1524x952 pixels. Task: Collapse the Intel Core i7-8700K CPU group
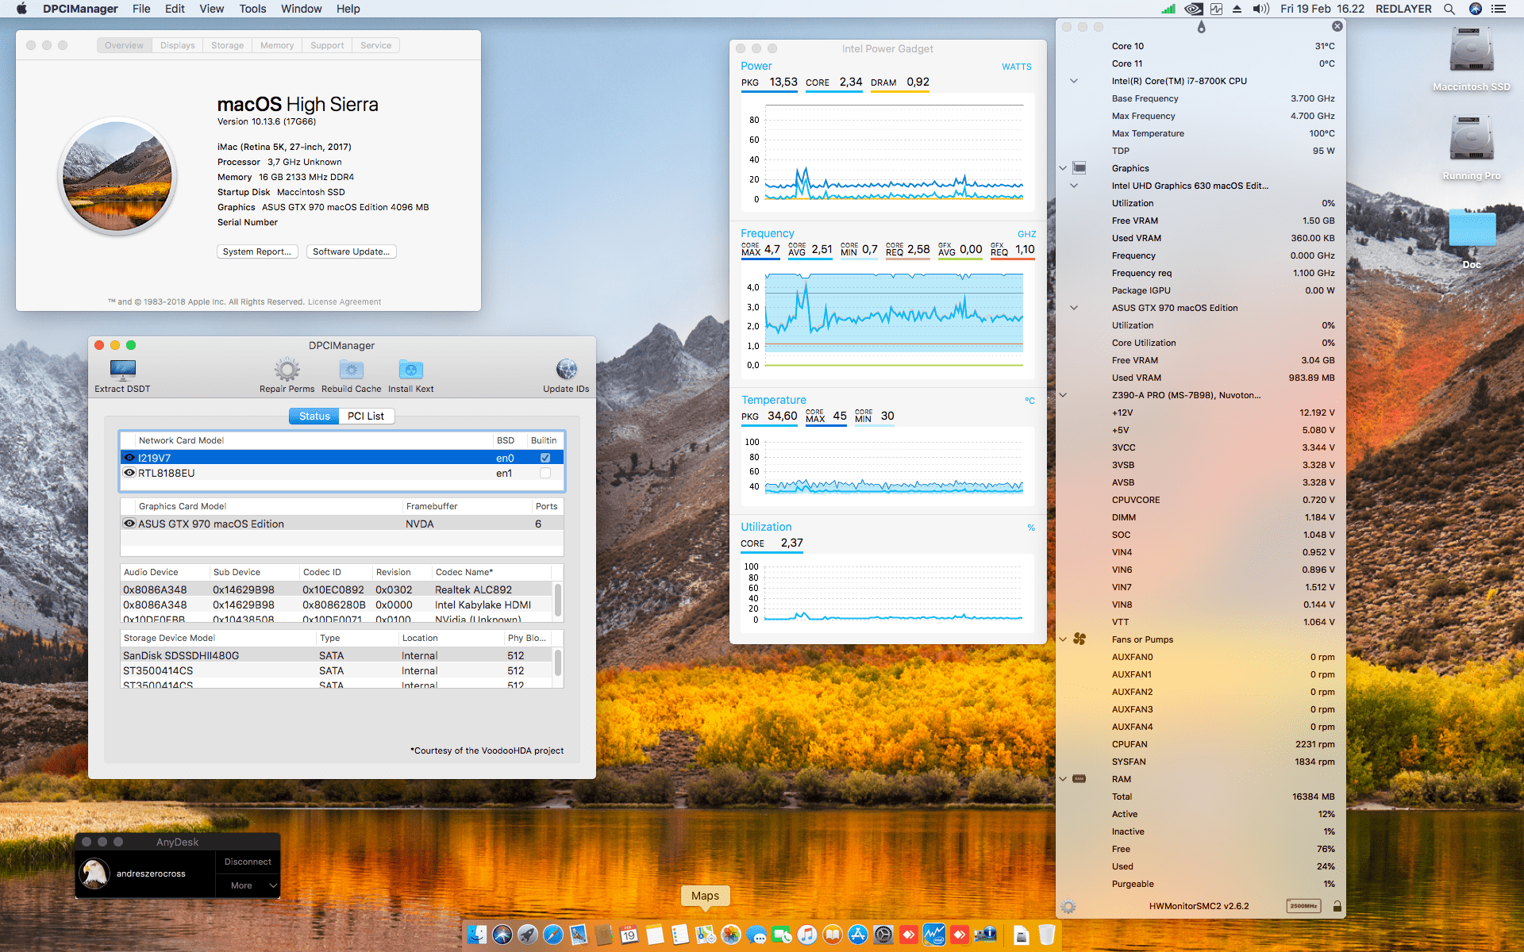tap(1074, 81)
